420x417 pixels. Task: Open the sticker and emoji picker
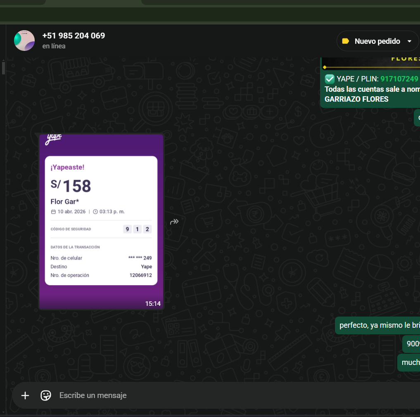tap(46, 396)
